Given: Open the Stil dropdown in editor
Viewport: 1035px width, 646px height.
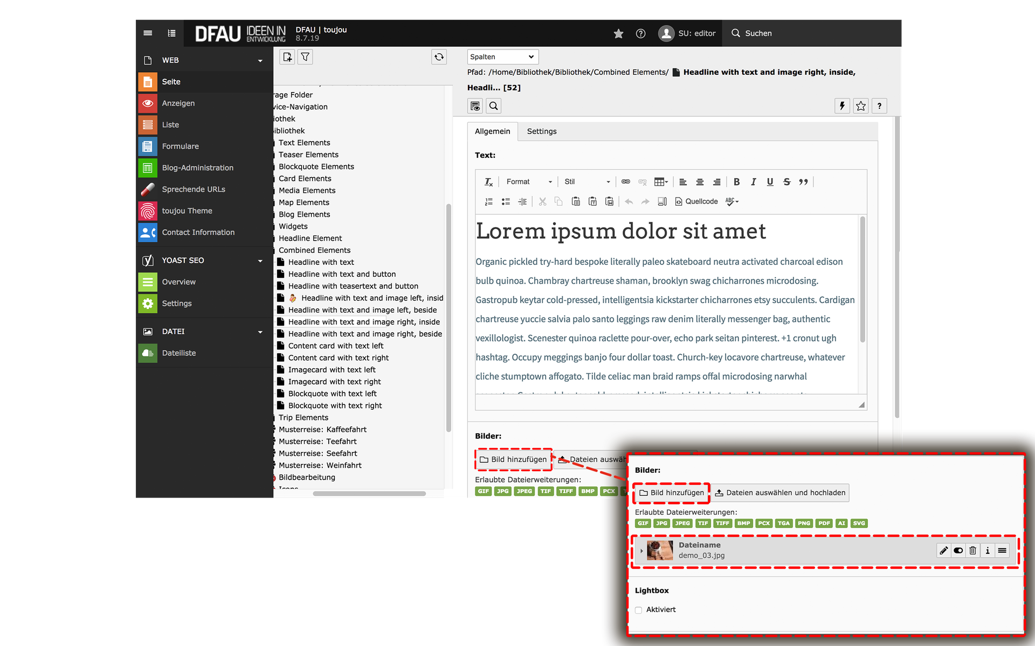Looking at the screenshot, I should click(x=586, y=182).
